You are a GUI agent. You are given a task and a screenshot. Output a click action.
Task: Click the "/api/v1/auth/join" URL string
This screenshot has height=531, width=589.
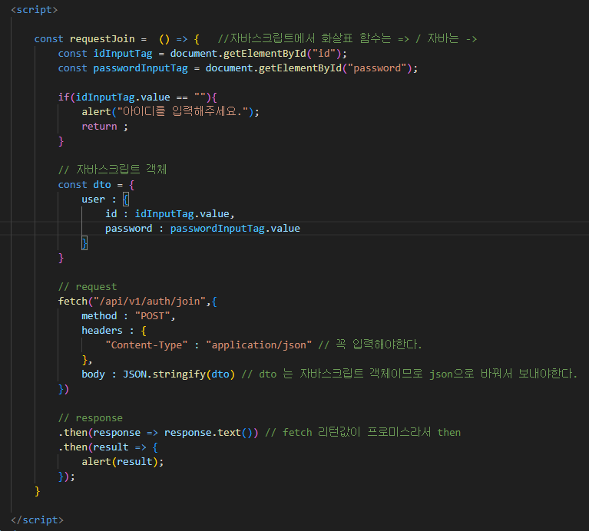tap(150, 302)
